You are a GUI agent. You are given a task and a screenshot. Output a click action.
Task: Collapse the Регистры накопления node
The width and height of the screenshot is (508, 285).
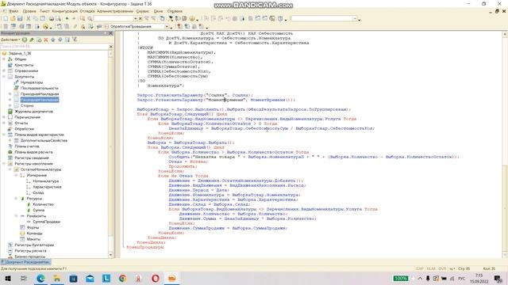[x=4, y=164]
